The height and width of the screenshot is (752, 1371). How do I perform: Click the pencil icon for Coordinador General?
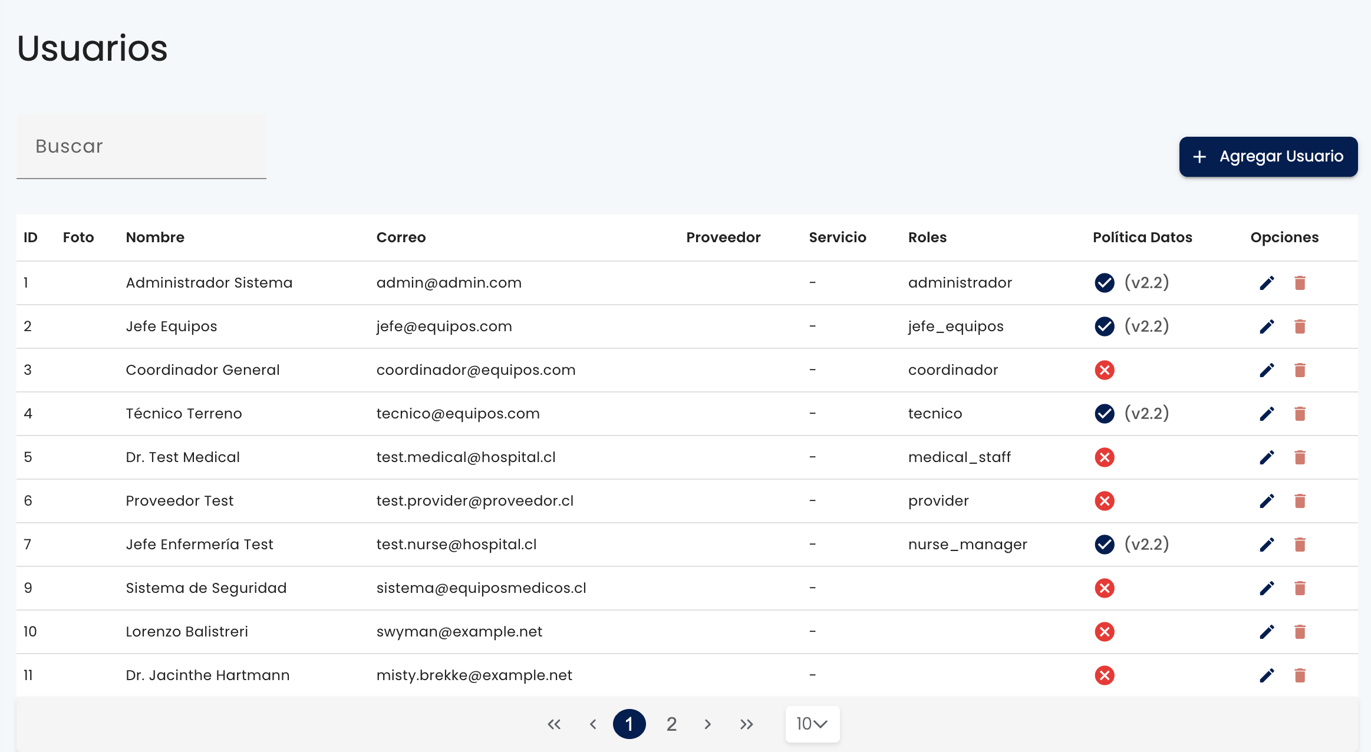(x=1267, y=371)
